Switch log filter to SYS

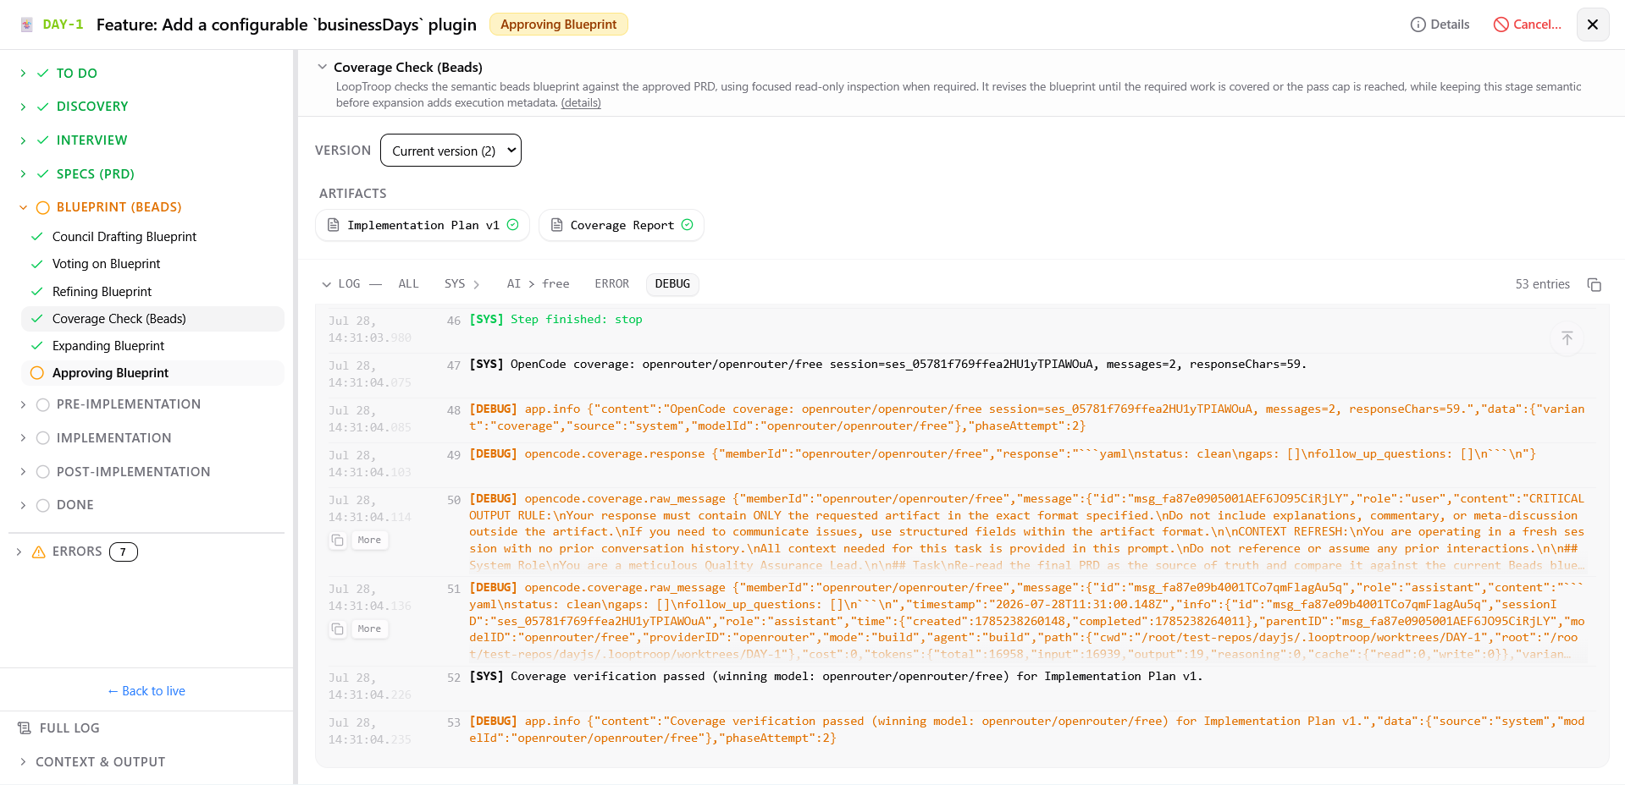[455, 284]
